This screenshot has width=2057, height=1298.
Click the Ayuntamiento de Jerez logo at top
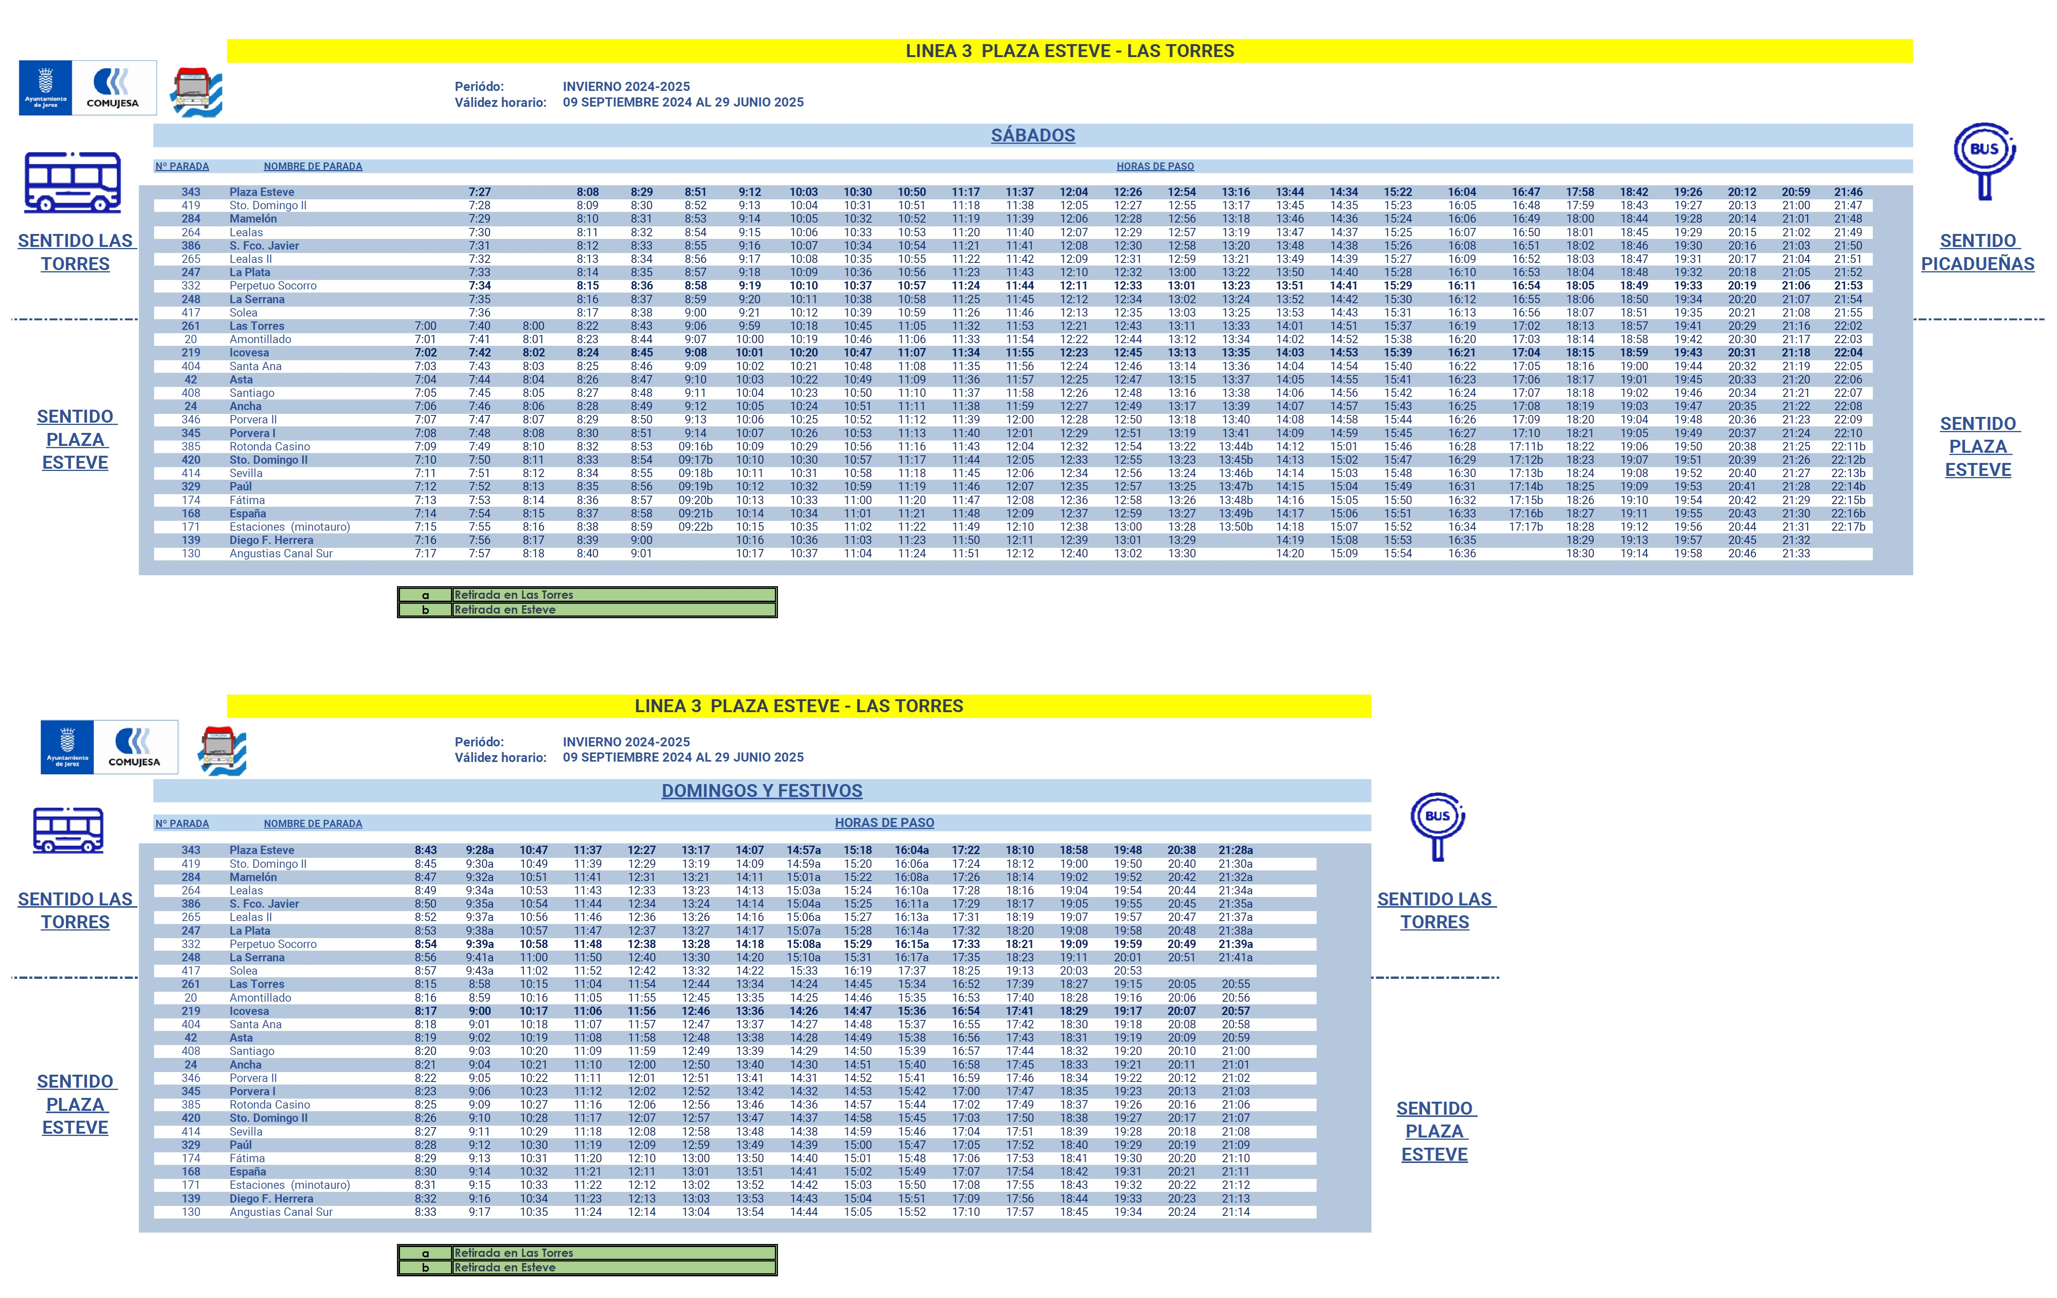tap(45, 88)
